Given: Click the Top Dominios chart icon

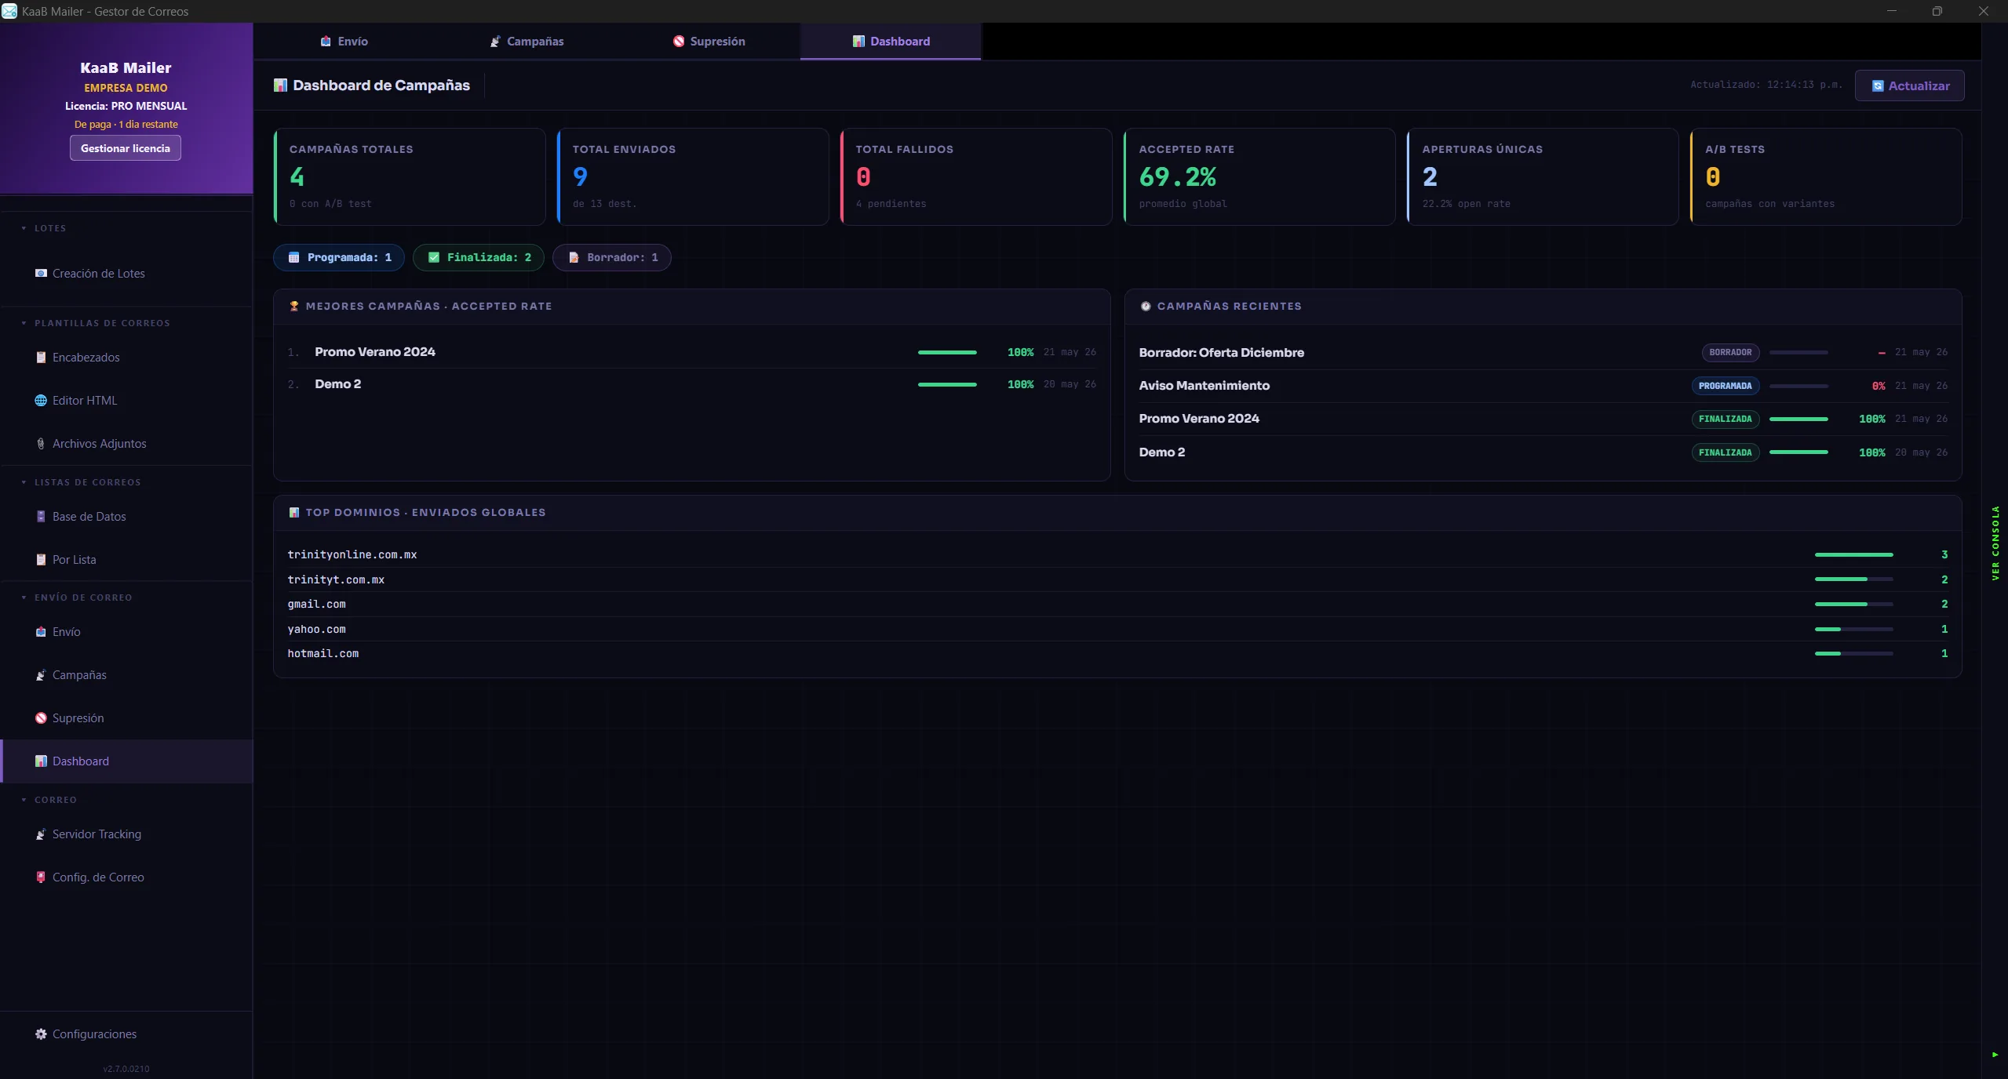Looking at the screenshot, I should [294, 513].
